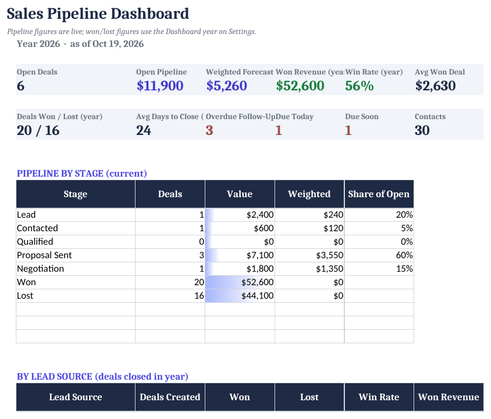This screenshot has width=491, height=419.
Task: Click the Deals Won / Lost value 20 / 16
Action: (x=38, y=130)
